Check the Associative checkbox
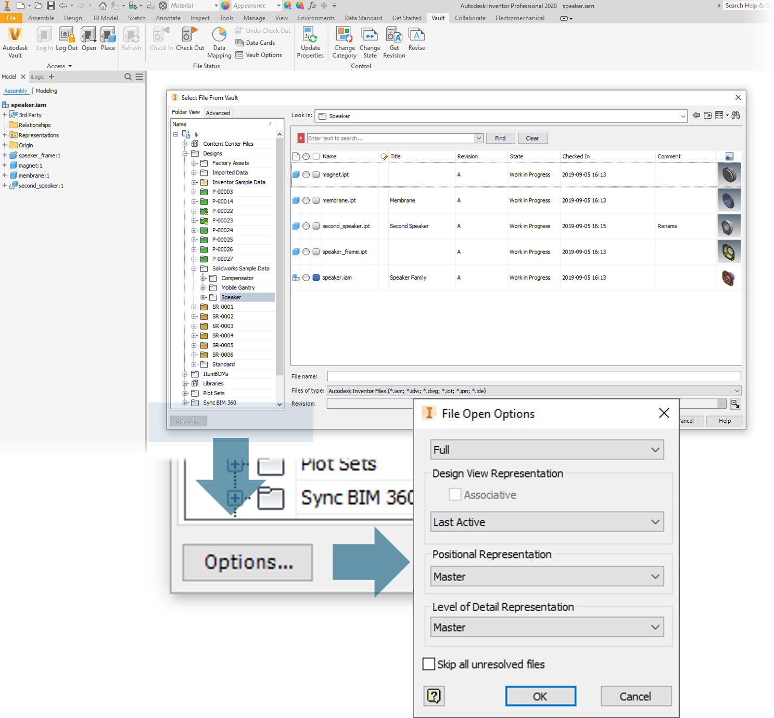 [x=455, y=495]
